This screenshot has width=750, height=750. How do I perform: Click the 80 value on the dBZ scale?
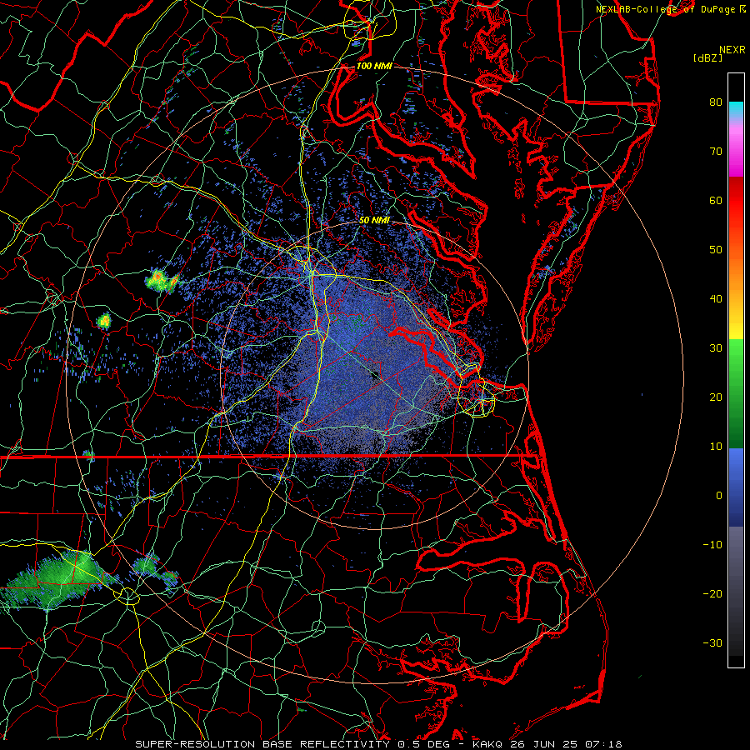[716, 102]
